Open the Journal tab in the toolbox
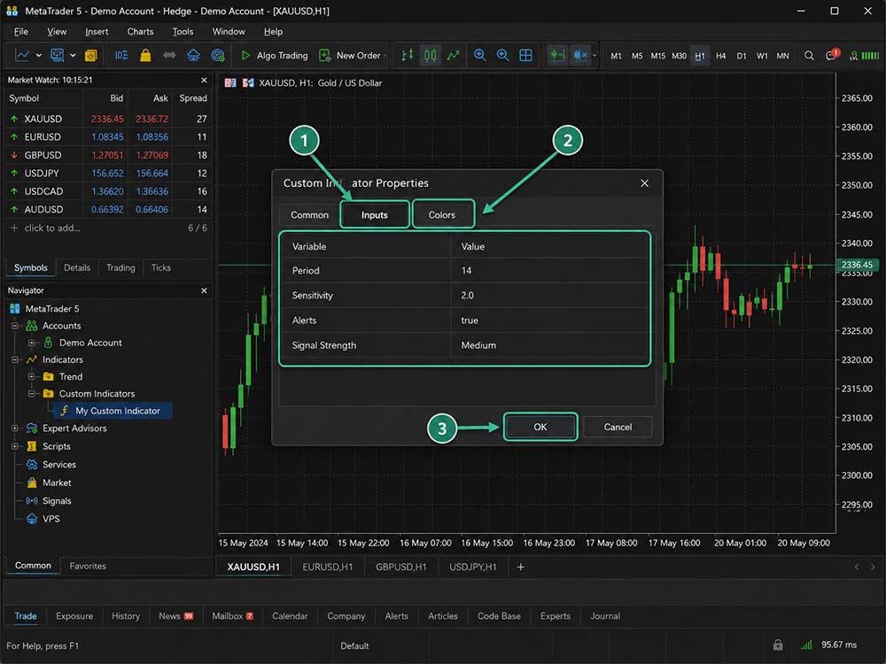This screenshot has height=664, width=886. pos(605,616)
